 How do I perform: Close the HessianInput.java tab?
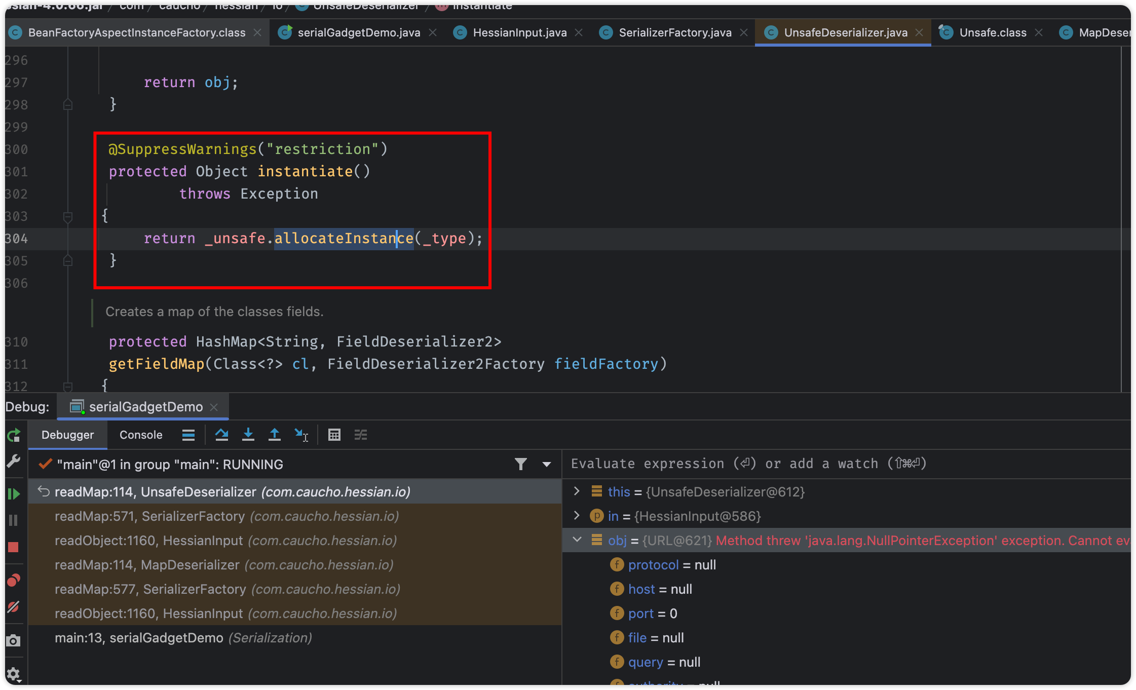579,32
